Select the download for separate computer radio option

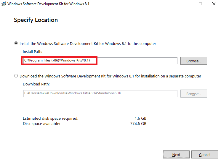pos(16,76)
